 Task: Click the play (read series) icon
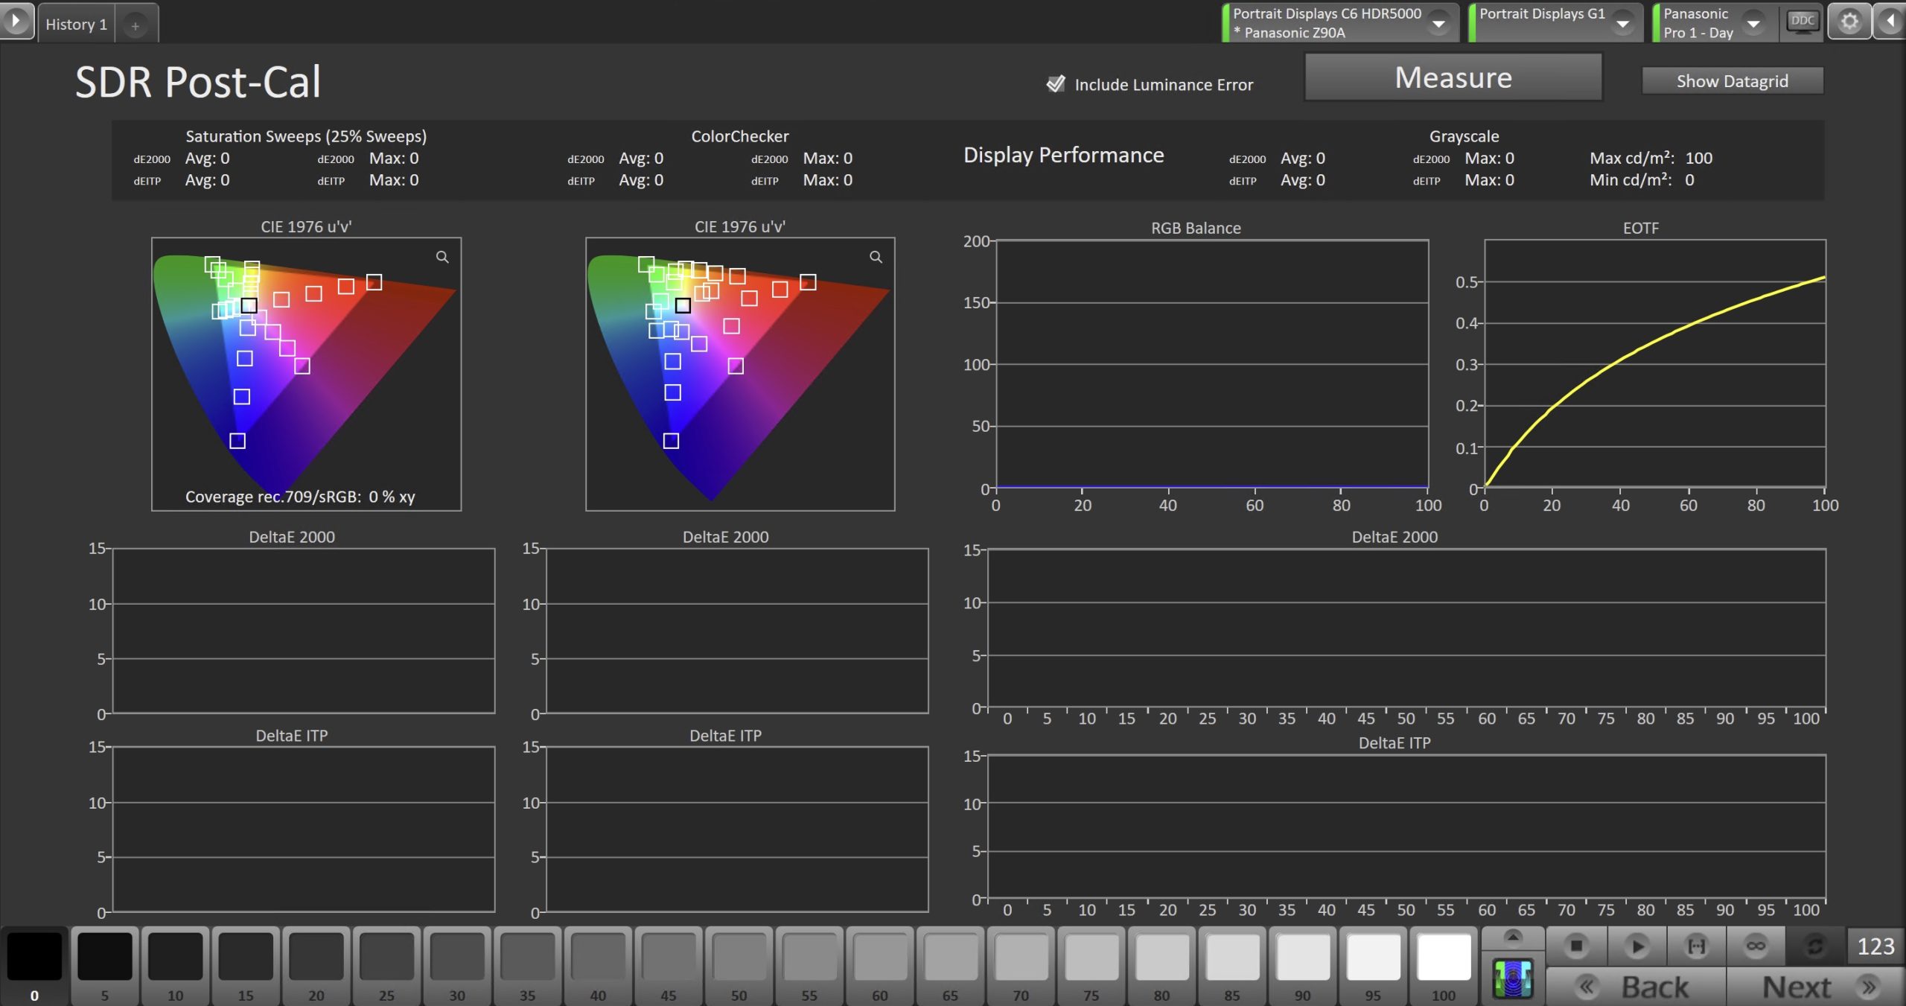[1636, 946]
